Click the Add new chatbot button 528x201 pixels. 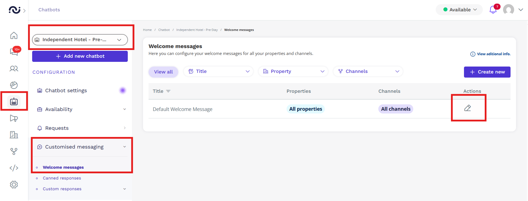80,56
